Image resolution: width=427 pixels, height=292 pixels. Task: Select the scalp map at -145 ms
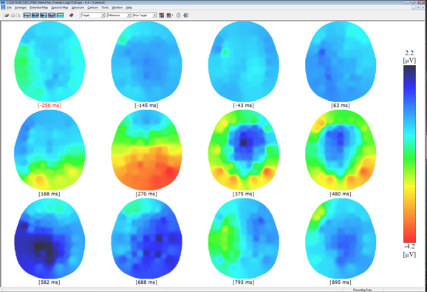click(146, 62)
